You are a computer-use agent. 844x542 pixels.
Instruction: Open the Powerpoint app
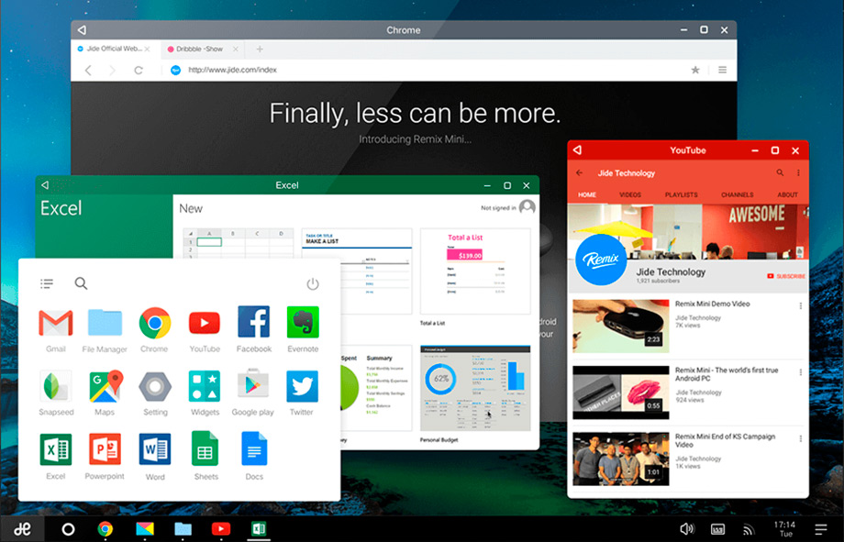point(105,450)
